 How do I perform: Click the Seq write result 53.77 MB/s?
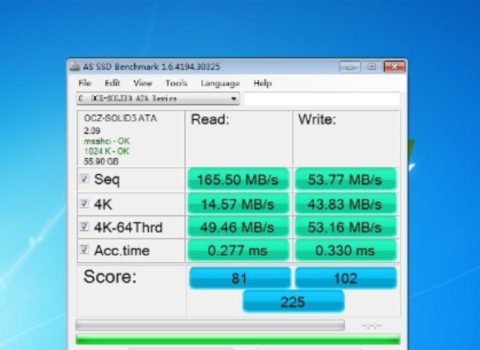click(345, 180)
